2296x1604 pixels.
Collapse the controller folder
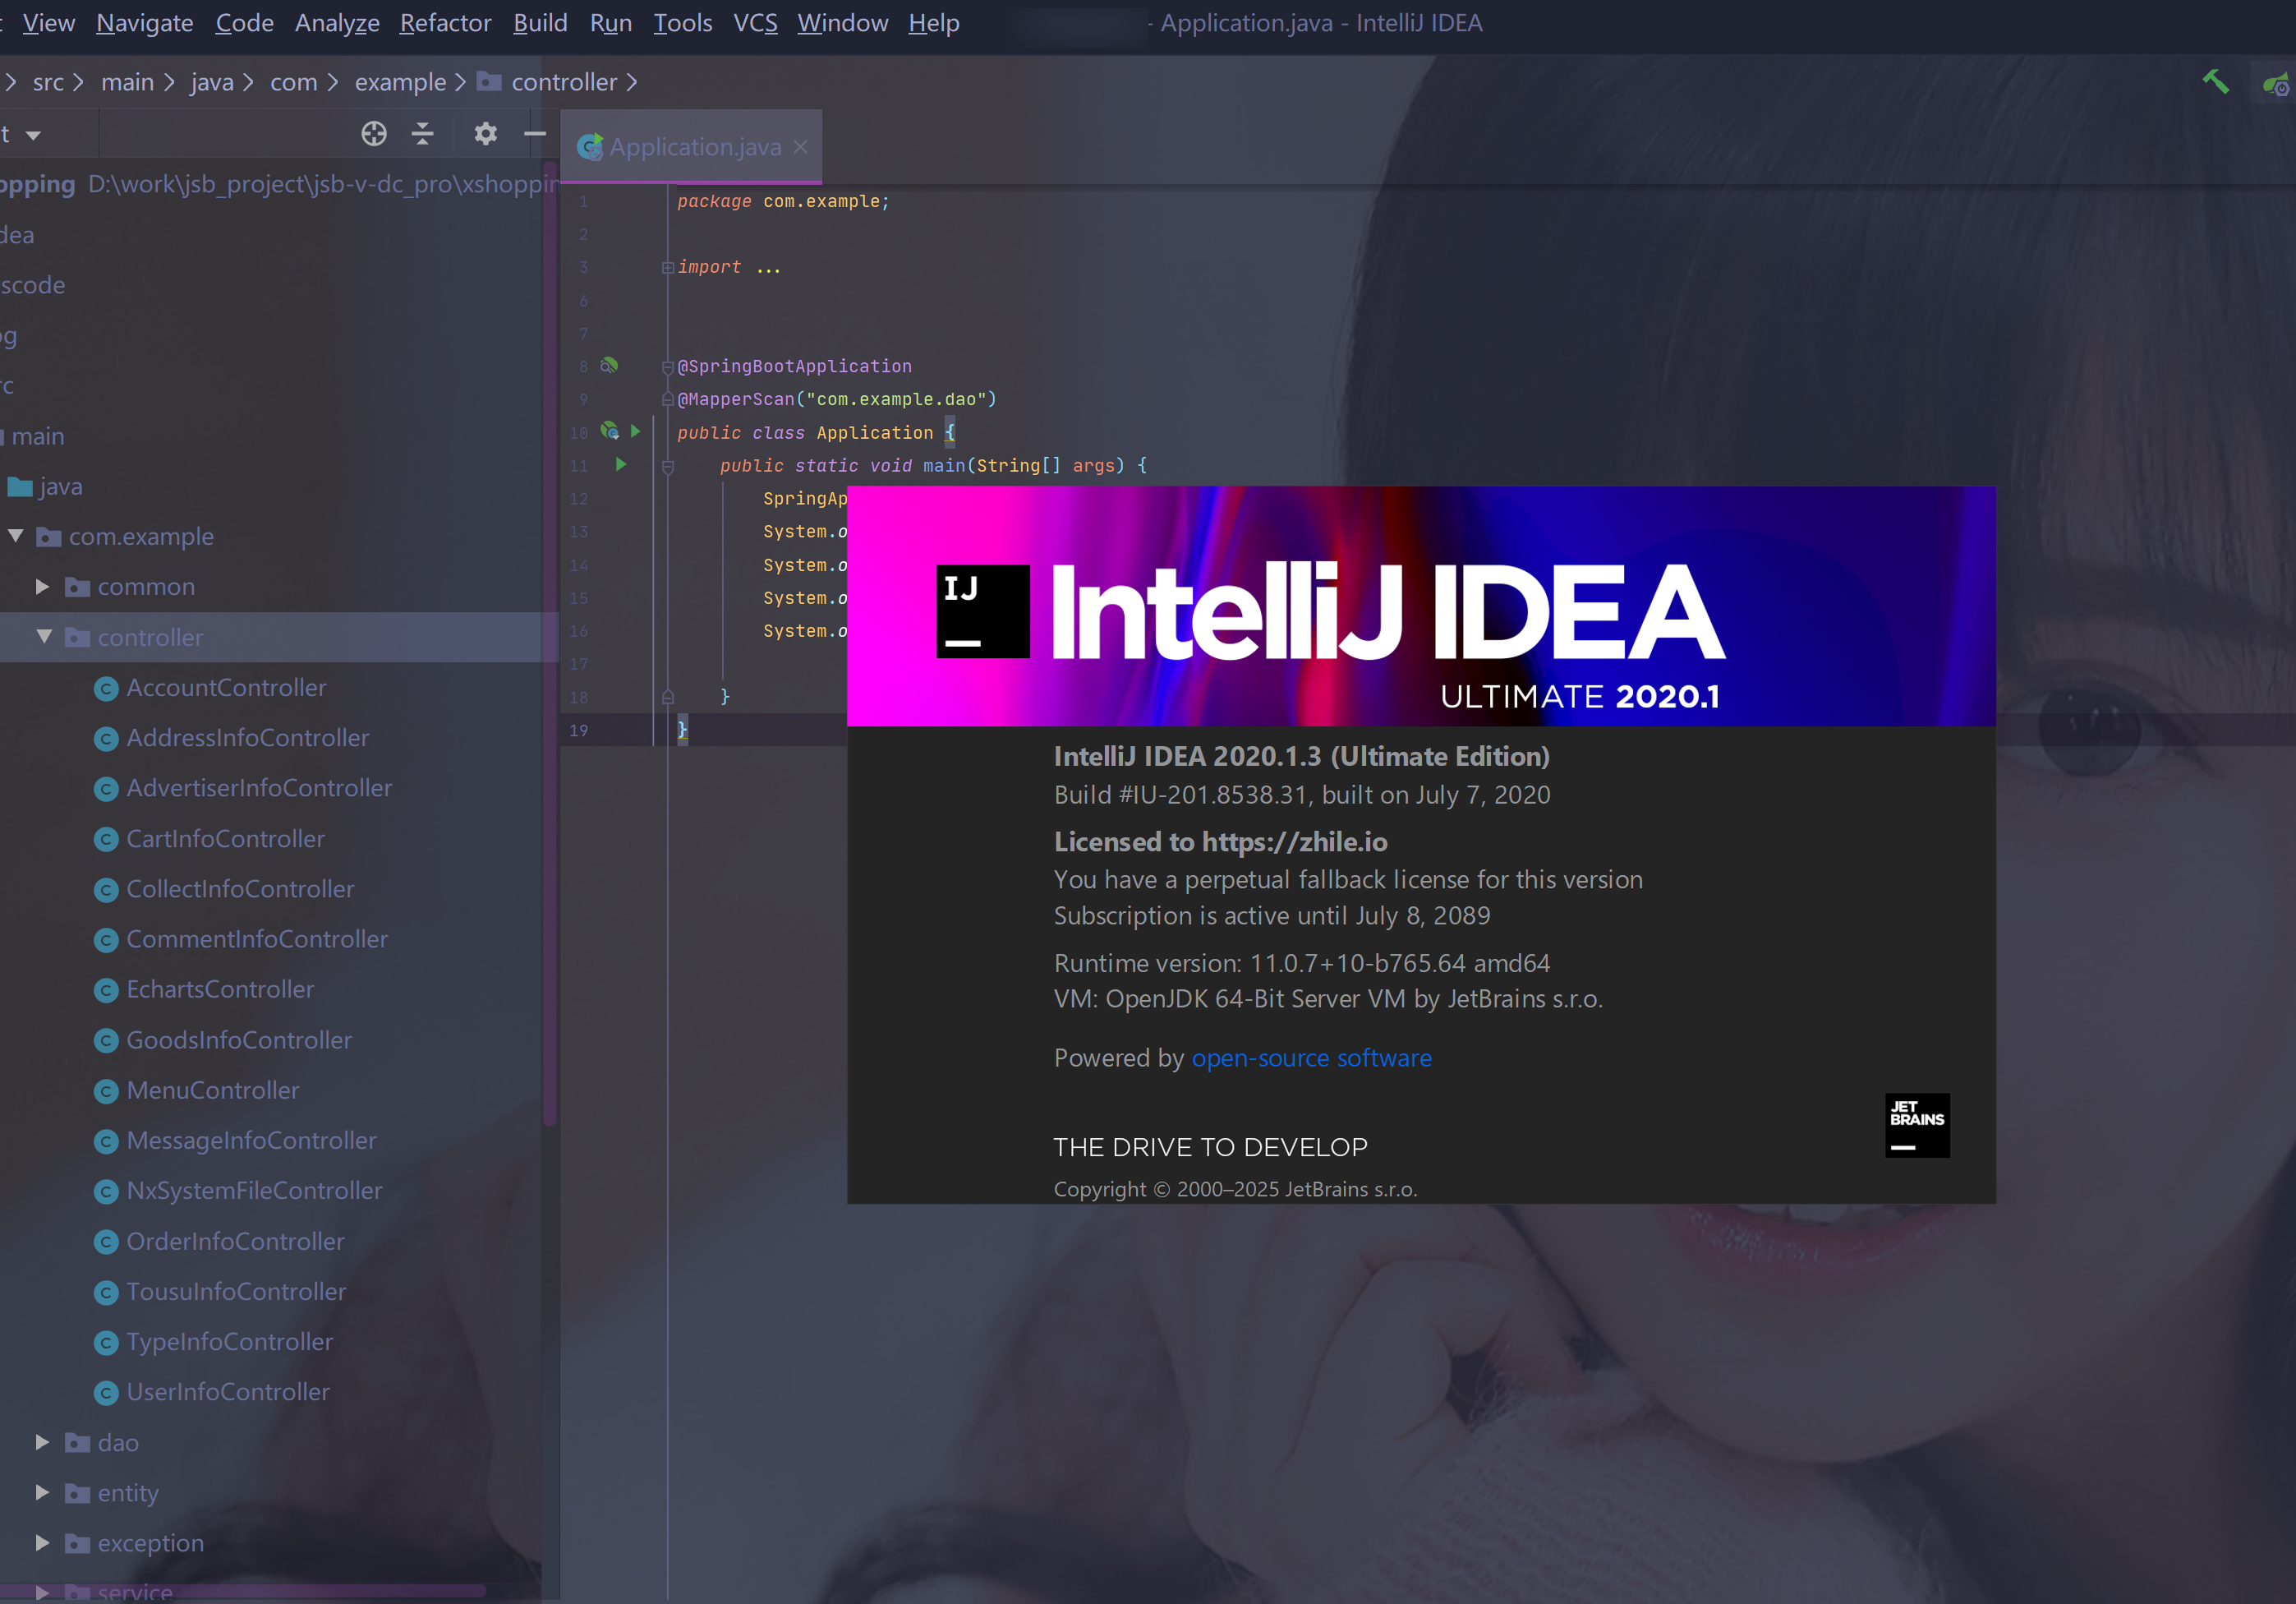point(44,637)
